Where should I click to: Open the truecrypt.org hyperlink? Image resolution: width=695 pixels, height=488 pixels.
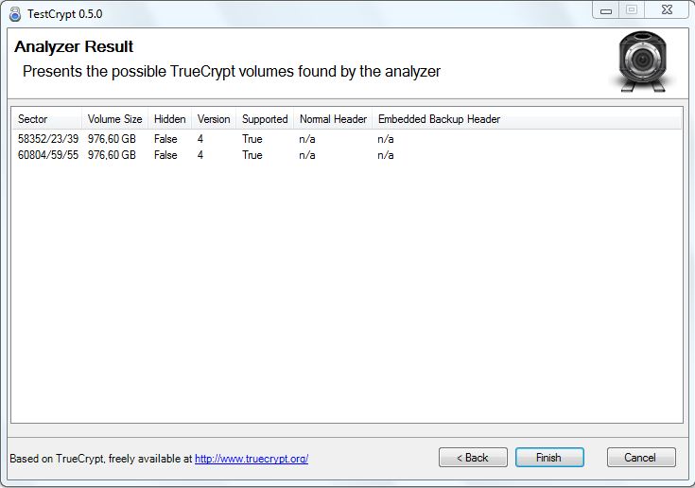(x=252, y=459)
